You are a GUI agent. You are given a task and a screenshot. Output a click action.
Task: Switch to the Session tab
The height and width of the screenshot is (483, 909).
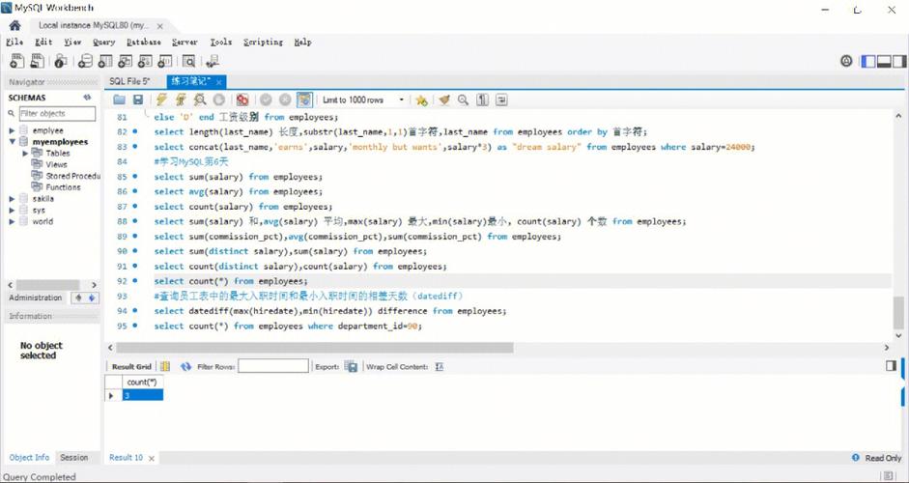point(74,458)
